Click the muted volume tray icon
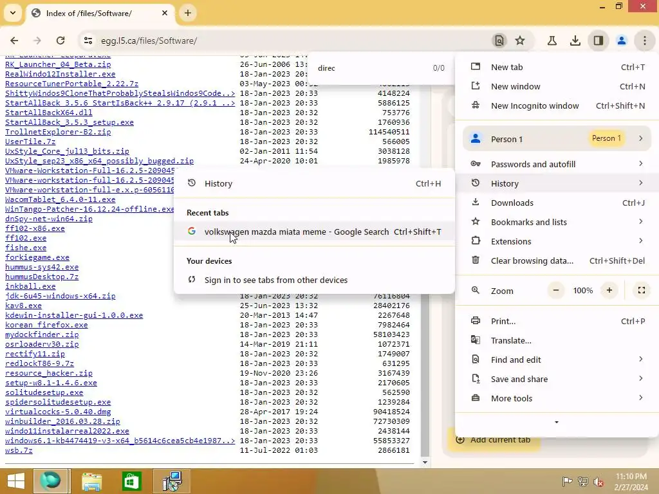Viewport: 659px width, 494px height. [x=599, y=481]
